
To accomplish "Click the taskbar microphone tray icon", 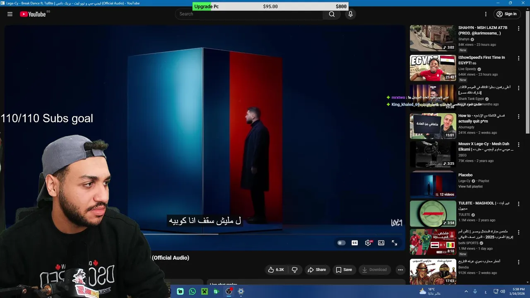I will [475, 291].
